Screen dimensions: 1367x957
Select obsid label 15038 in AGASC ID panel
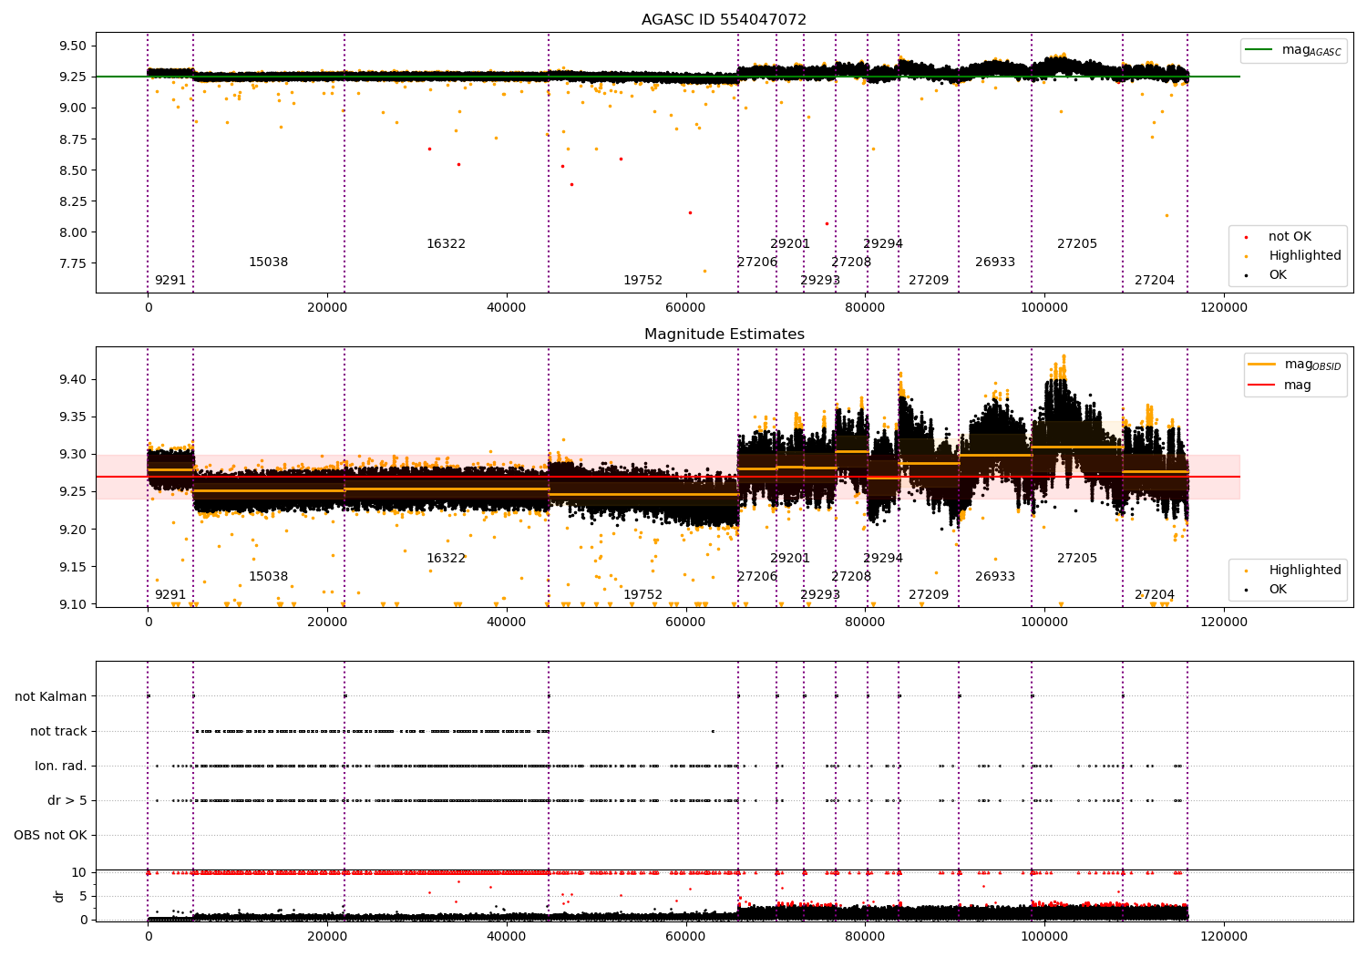pyautogui.click(x=268, y=262)
